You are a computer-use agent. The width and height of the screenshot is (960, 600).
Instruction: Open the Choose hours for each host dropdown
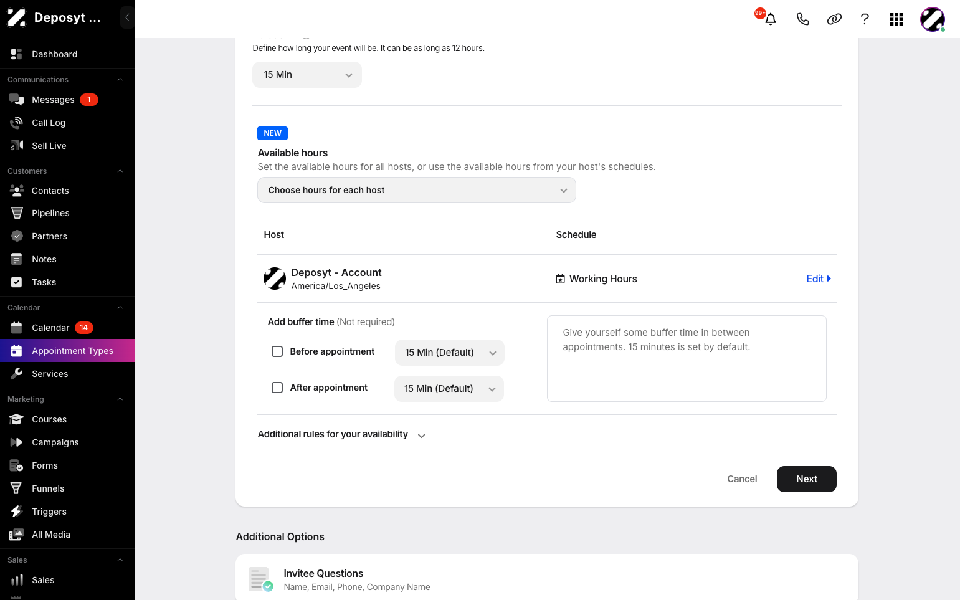pyautogui.click(x=417, y=190)
